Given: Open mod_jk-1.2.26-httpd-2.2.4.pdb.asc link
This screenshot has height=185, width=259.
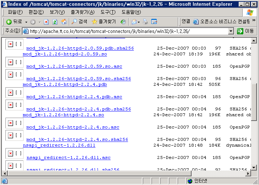Looking at the screenshot, I should click(74, 97).
